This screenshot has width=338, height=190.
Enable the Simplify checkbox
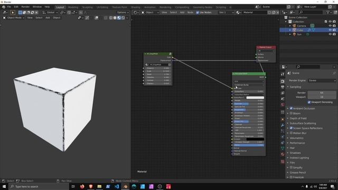[291, 168]
